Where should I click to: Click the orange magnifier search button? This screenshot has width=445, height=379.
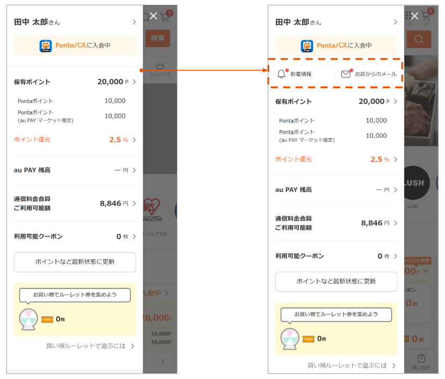click(418, 39)
